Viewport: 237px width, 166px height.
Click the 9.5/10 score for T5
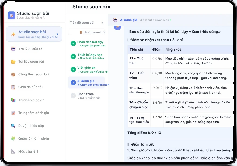157,117
